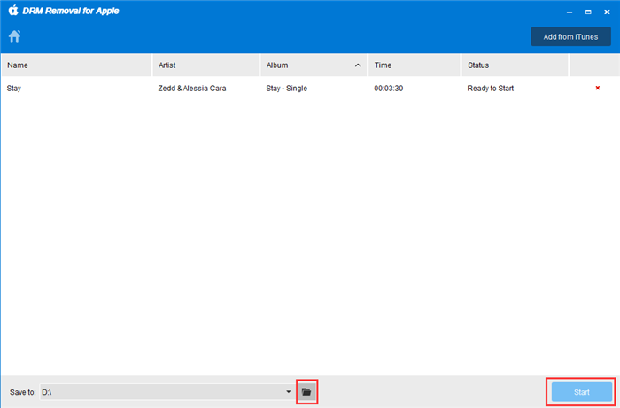Click the Ready to Start status text

[x=490, y=89]
